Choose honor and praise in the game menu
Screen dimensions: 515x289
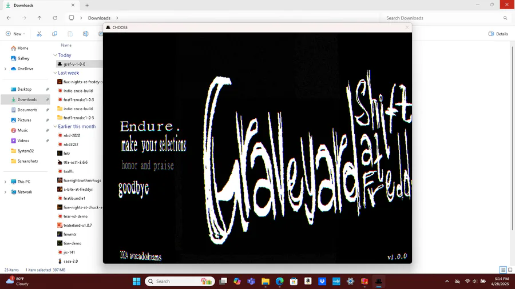(148, 166)
